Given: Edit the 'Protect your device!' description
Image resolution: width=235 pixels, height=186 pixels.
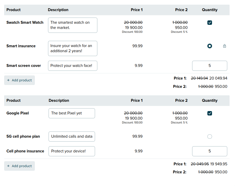Looking at the screenshot, I should click(x=72, y=151).
